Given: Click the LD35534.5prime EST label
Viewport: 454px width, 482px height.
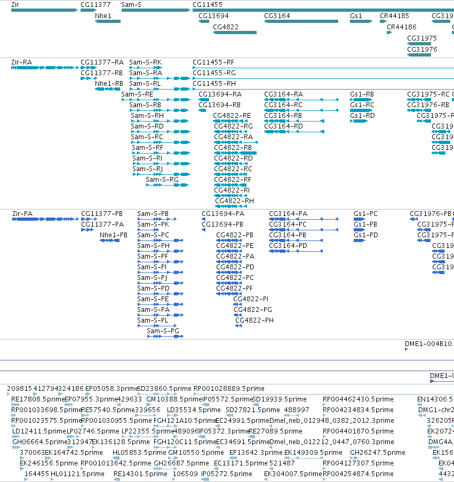Looking at the screenshot, I should click(x=194, y=410).
